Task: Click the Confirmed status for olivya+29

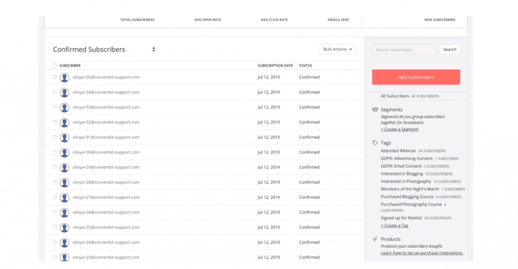Action: coord(309,167)
